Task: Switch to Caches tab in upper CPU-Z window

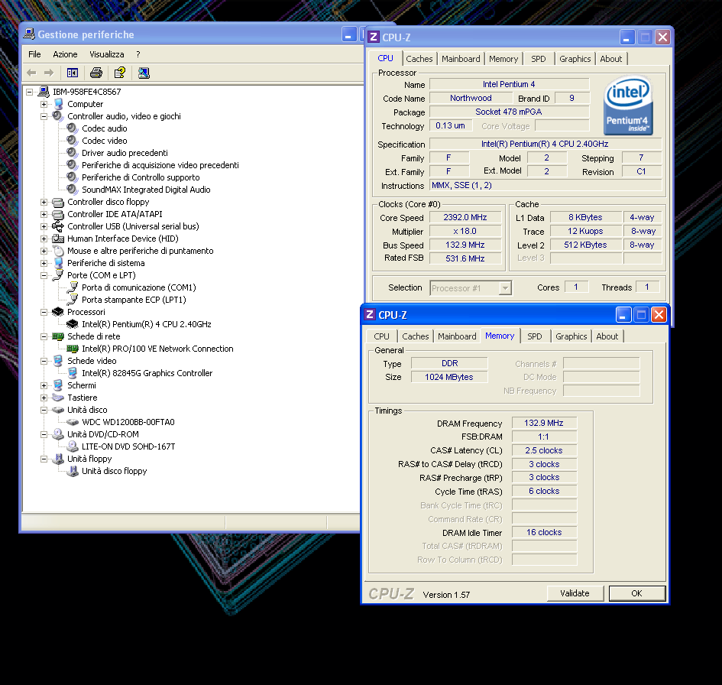Action: point(419,59)
